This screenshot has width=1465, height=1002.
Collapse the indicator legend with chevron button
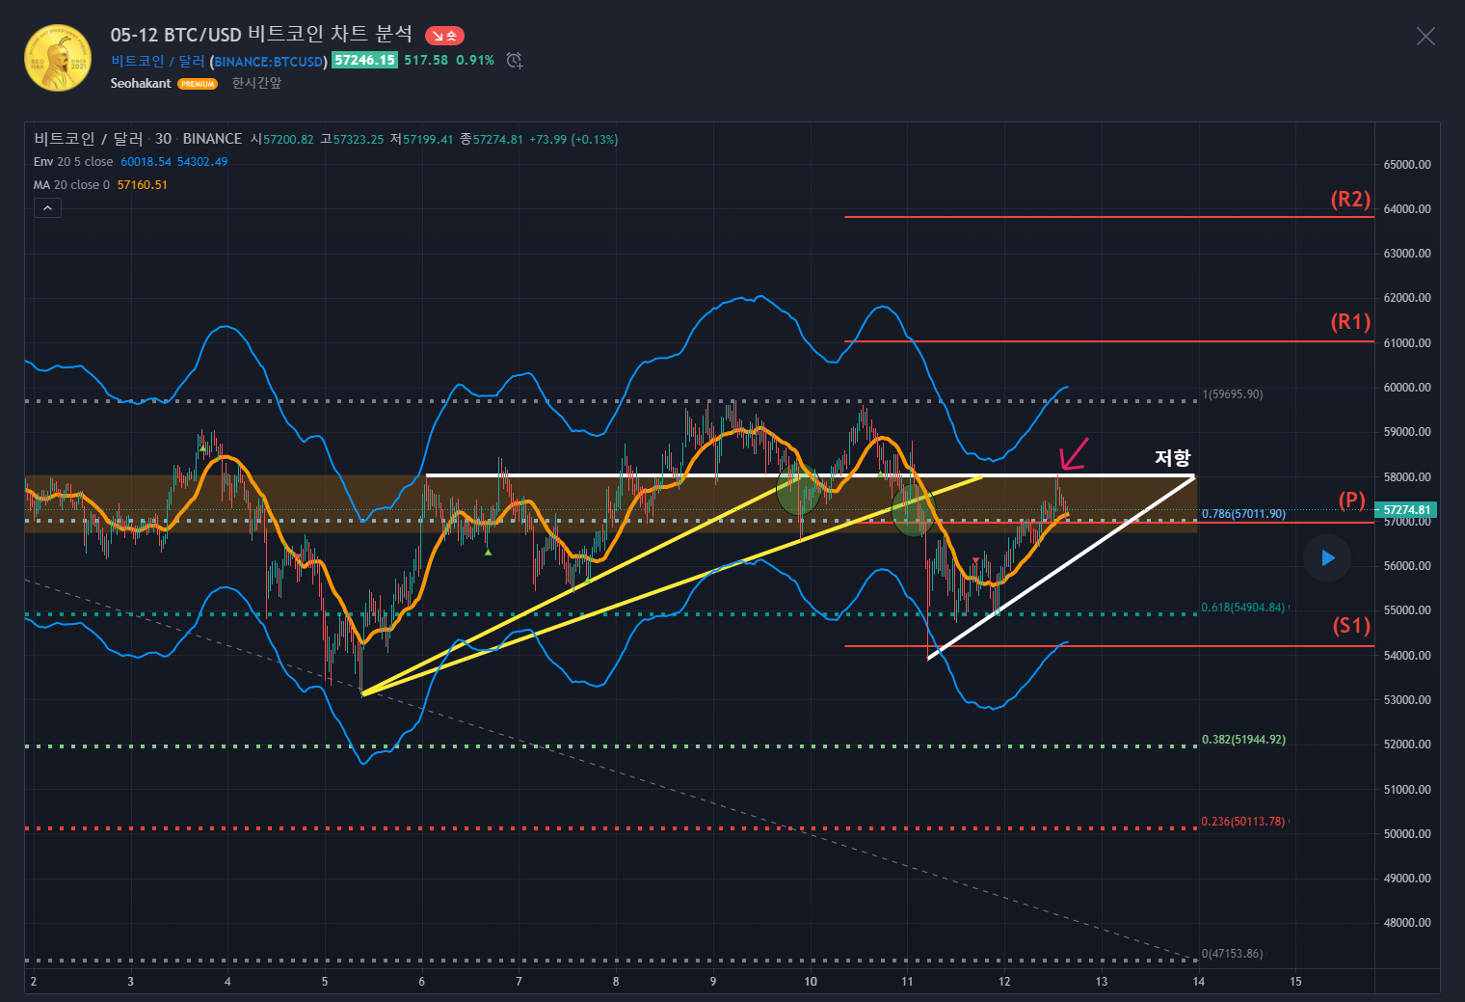47,207
